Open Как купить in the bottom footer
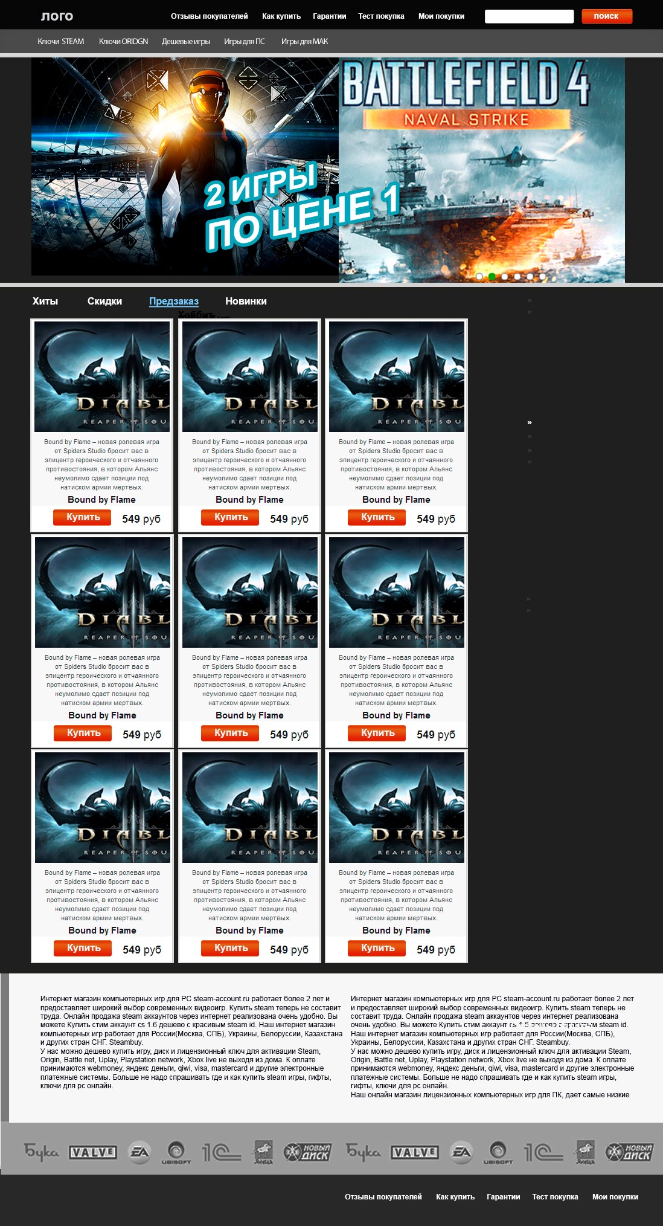The height and width of the screenshot is (1226, 663). 455,1197
